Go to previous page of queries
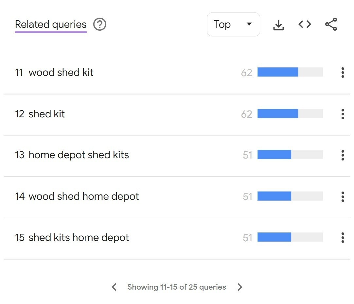Image resolution: width=354 pixels, height=304 pixels. coord(114,287)
